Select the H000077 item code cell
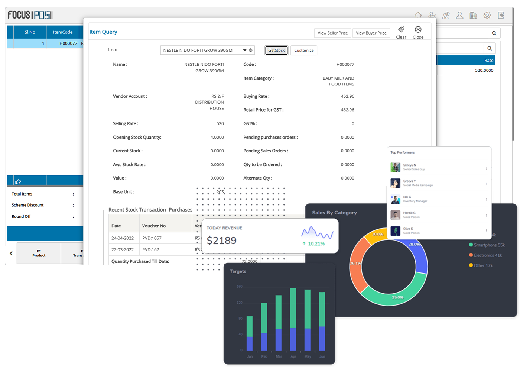Screen dimensions: 520x368 (62, 43)
